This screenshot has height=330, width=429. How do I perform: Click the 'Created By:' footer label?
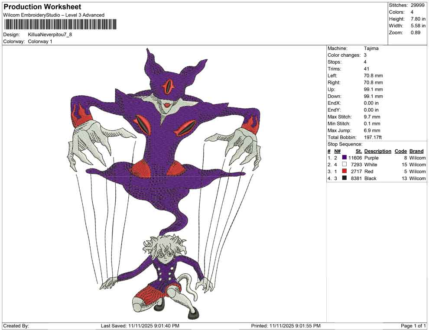pyautogui.click(x=16, y=326)
